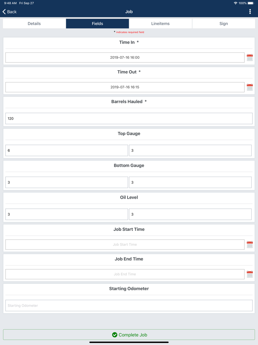This screenshot has height=345, width=258.
Task: Open the Time In date picker calendar icon
Action: click(x=250, y=57)
